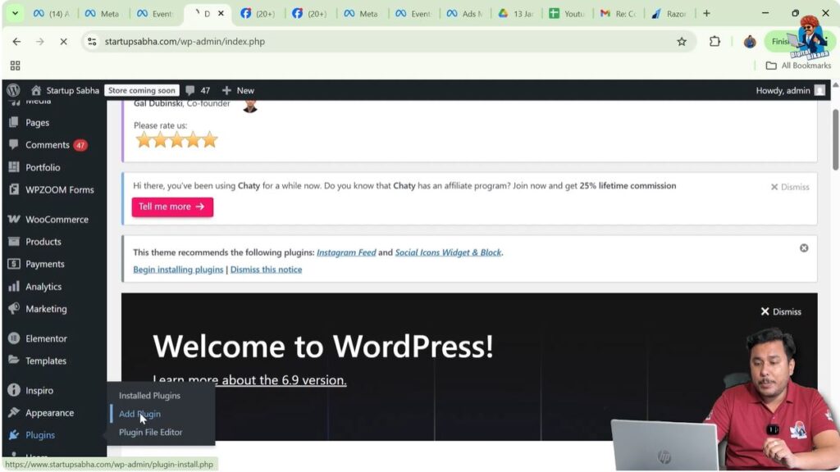This screenshot has height=472, width=840.
Task: Dismiss the Welcome to WordPress panel
Action: [781, 311]
